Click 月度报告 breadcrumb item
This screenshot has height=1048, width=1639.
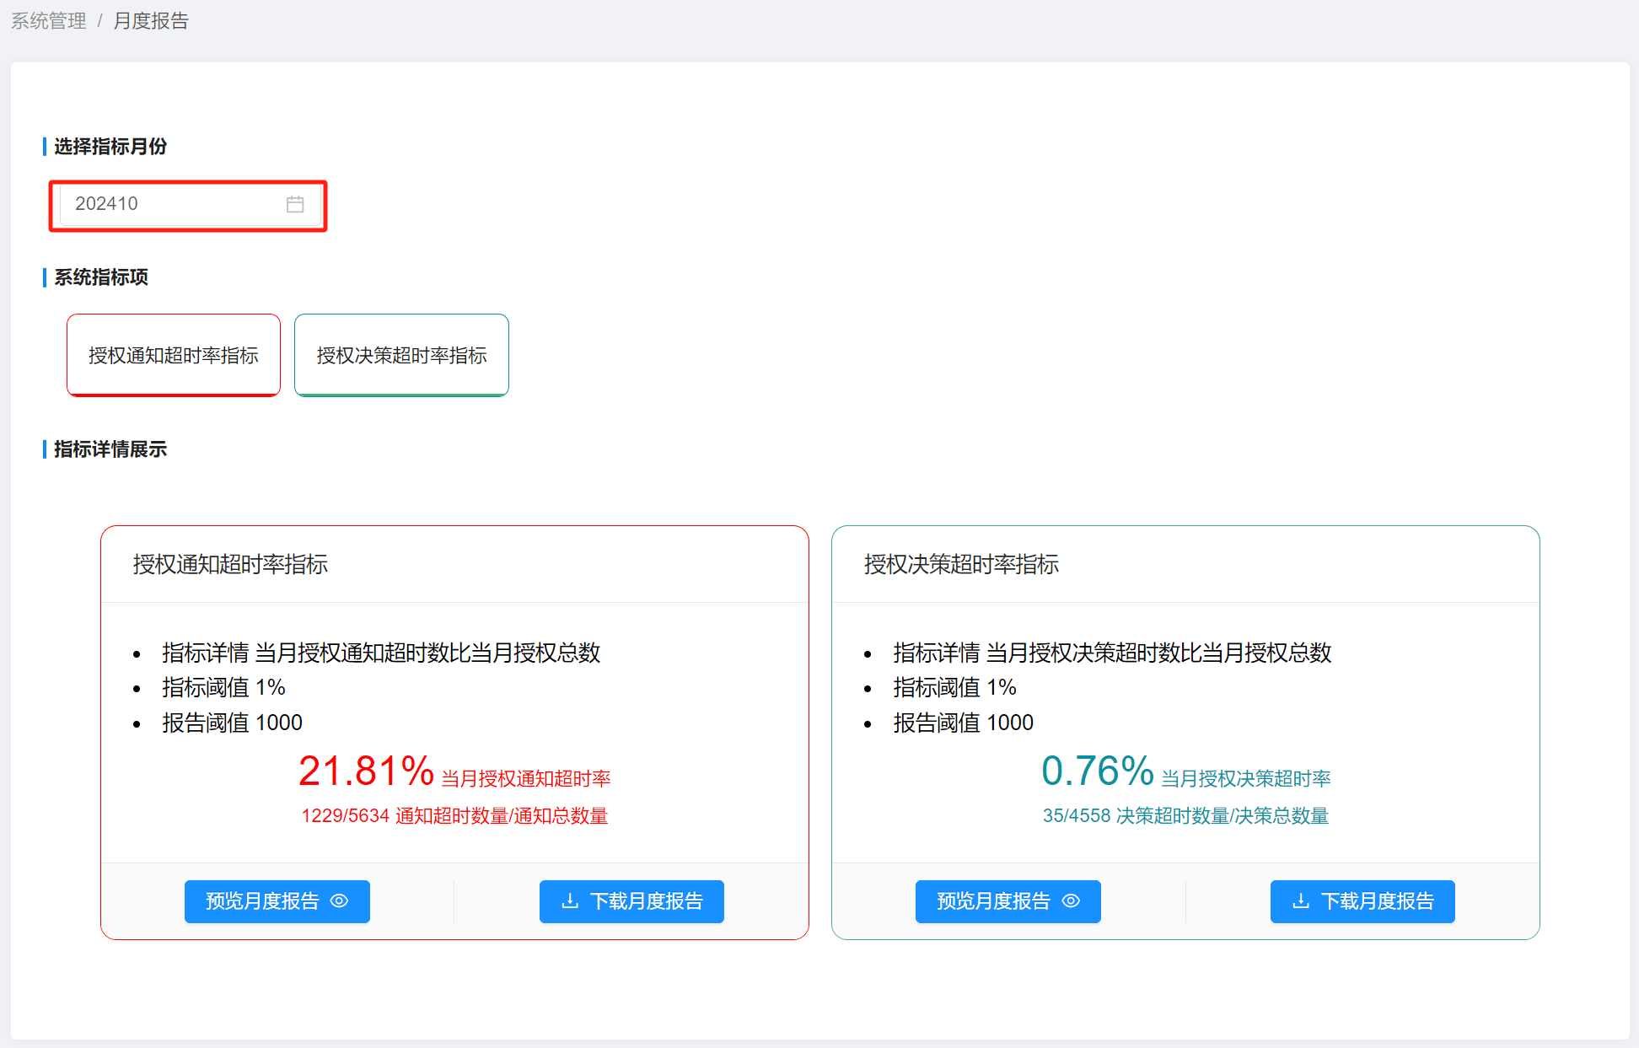pos(151,20)
